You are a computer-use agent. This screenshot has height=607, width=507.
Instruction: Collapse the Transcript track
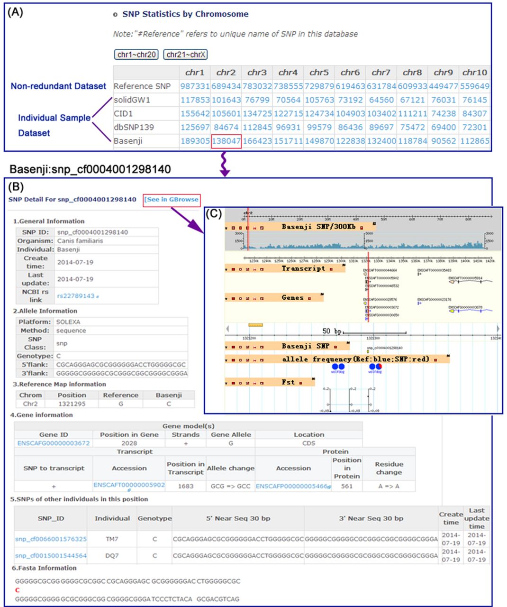(226, 269)
